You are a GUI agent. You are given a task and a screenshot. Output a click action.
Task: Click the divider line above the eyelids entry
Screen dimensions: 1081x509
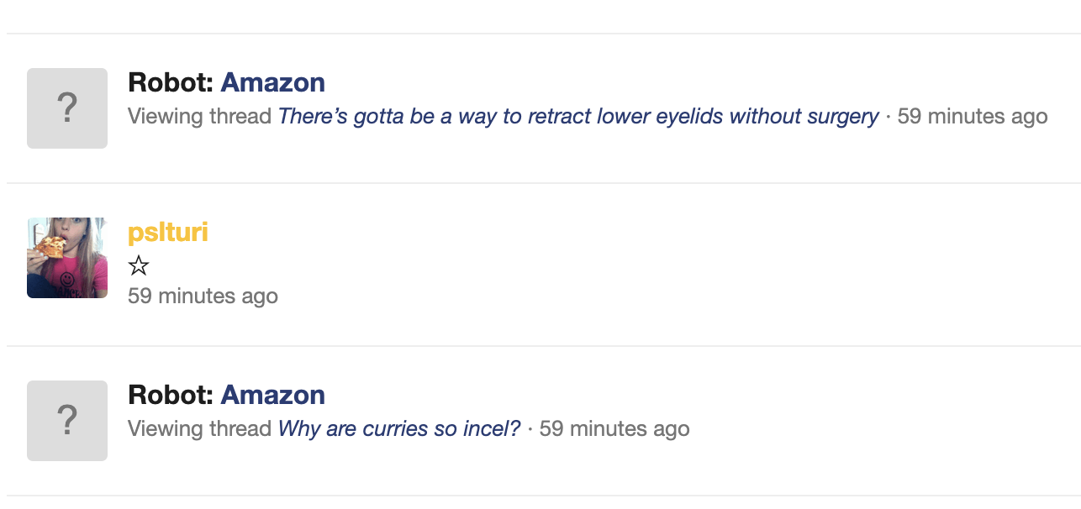click(x=543, y=34)
